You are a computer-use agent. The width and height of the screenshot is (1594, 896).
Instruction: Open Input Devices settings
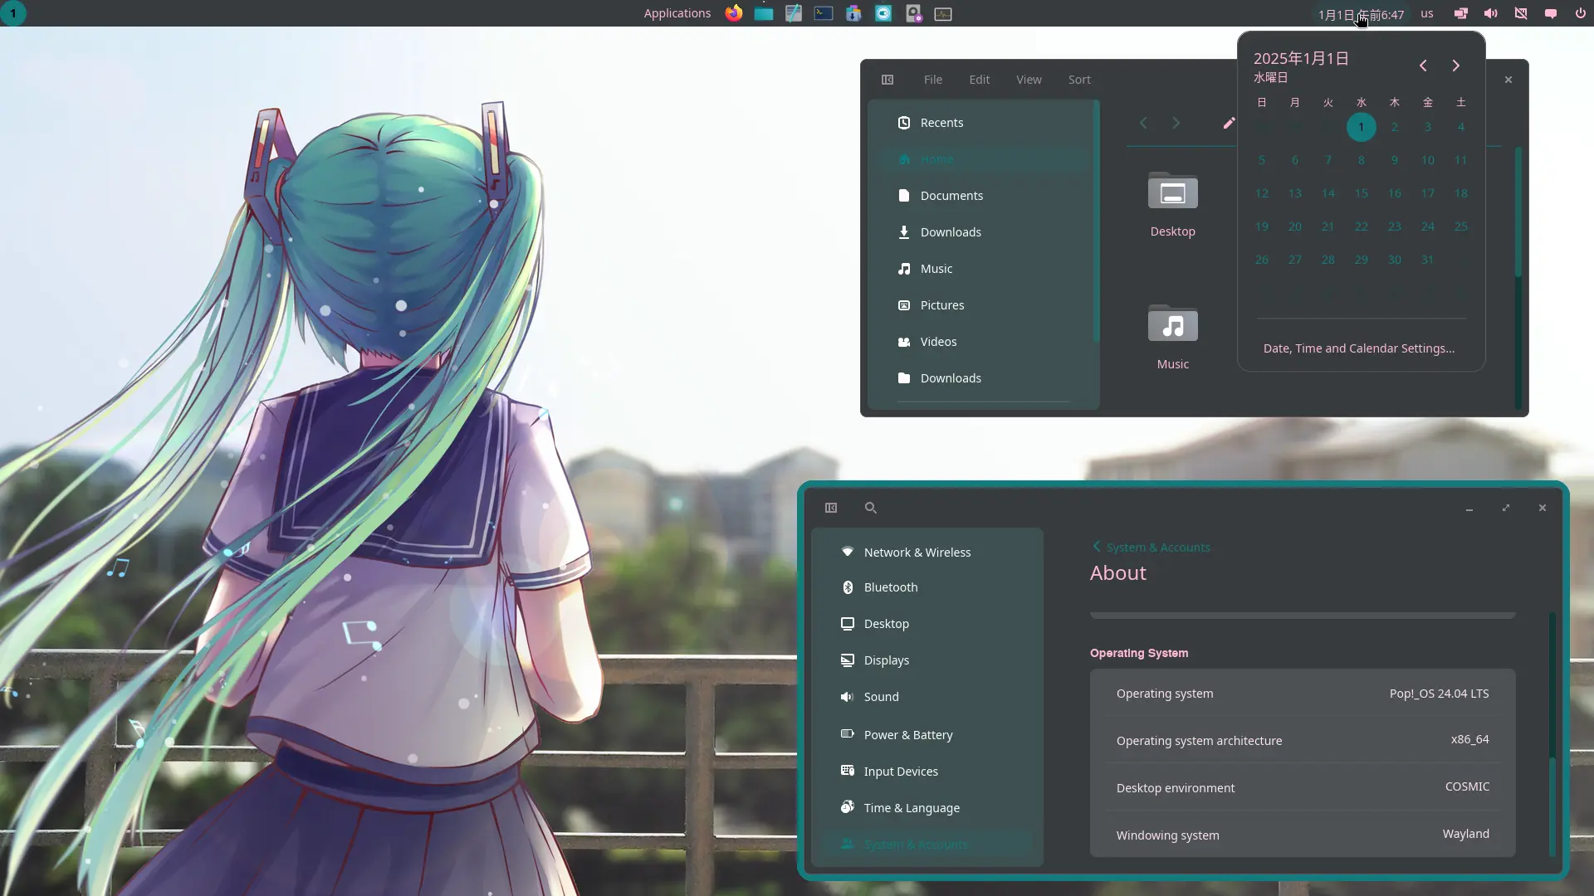927,772
